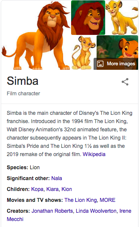Expand the MORE movies link
140x227 pixels.
[x=107, y=200]
